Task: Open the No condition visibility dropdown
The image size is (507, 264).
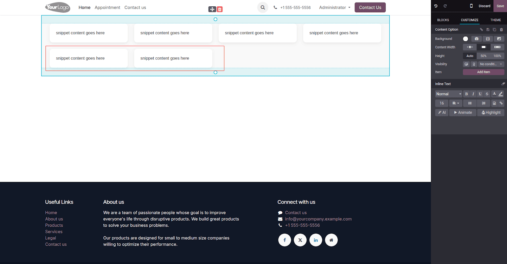Action: (x=491, y=64)
